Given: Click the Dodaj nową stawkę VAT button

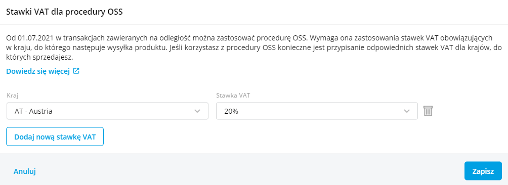Looking at the screenshot, I should (x=55, y=136).
